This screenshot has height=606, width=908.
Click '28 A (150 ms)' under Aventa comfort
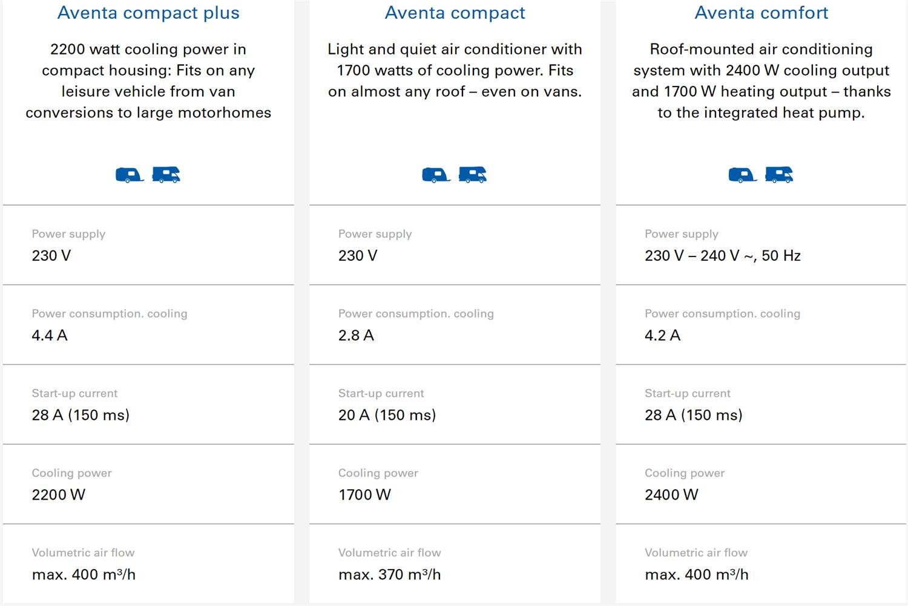coord(694,415)
